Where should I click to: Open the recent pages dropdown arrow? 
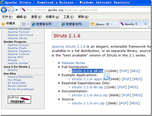point(17,10)
